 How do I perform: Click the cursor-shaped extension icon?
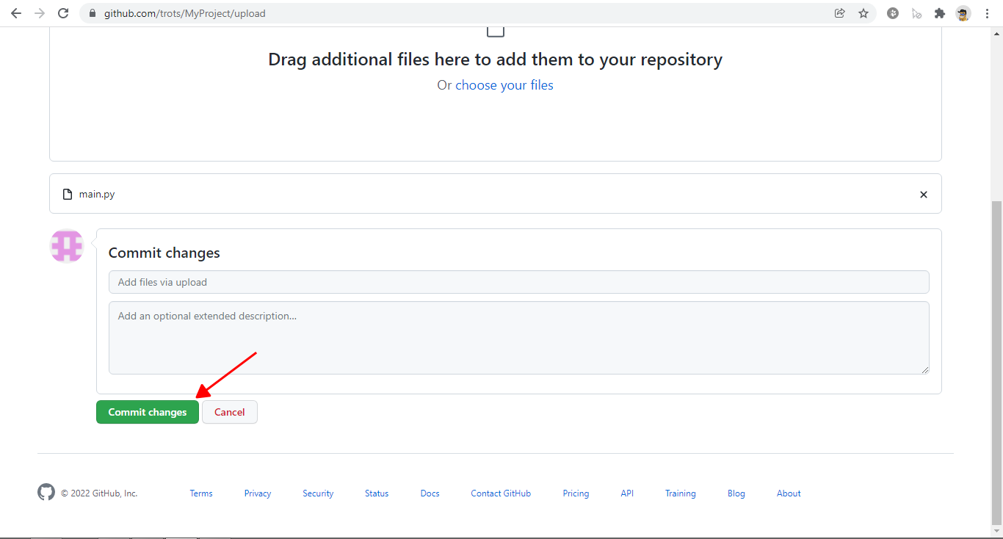click(916, 13)
